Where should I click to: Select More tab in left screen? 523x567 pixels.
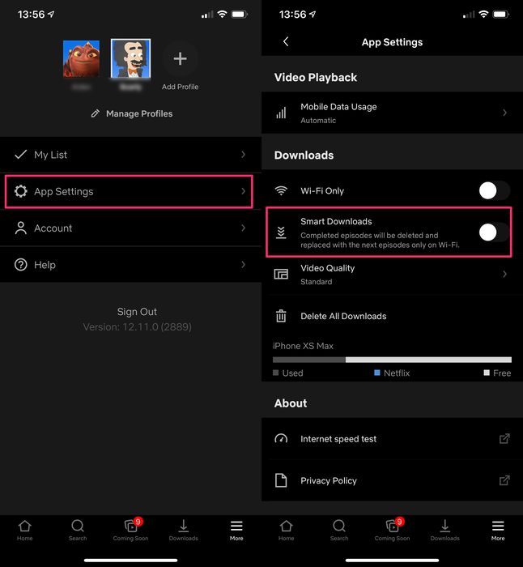click(x=236, y=530)
